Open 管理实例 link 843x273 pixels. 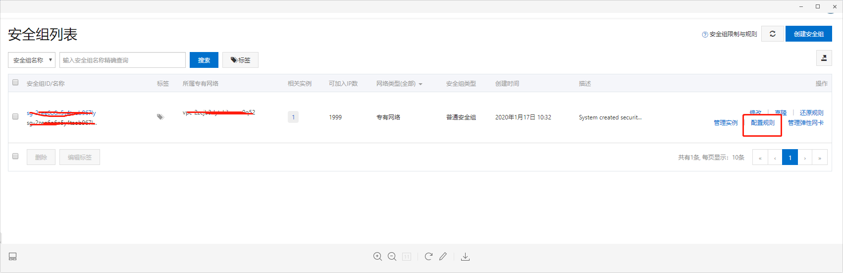[x=726, y=123]
